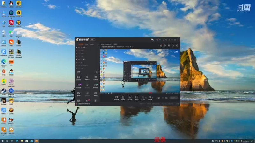The width and height of the screenshot is (255, 143).
Task: Click the lock-shaped icon above preview
Action: point(165,45)
